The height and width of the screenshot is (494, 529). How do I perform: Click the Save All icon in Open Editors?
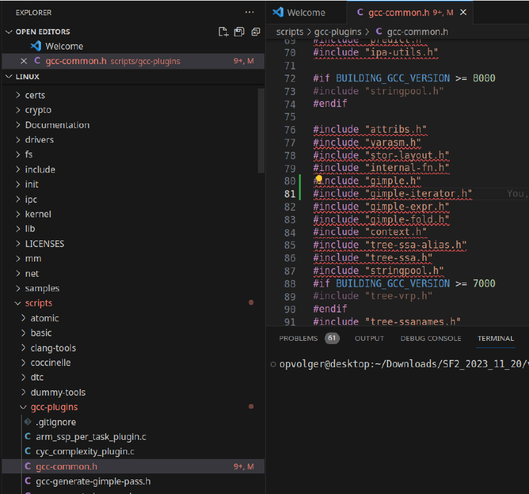click(239, 32)
